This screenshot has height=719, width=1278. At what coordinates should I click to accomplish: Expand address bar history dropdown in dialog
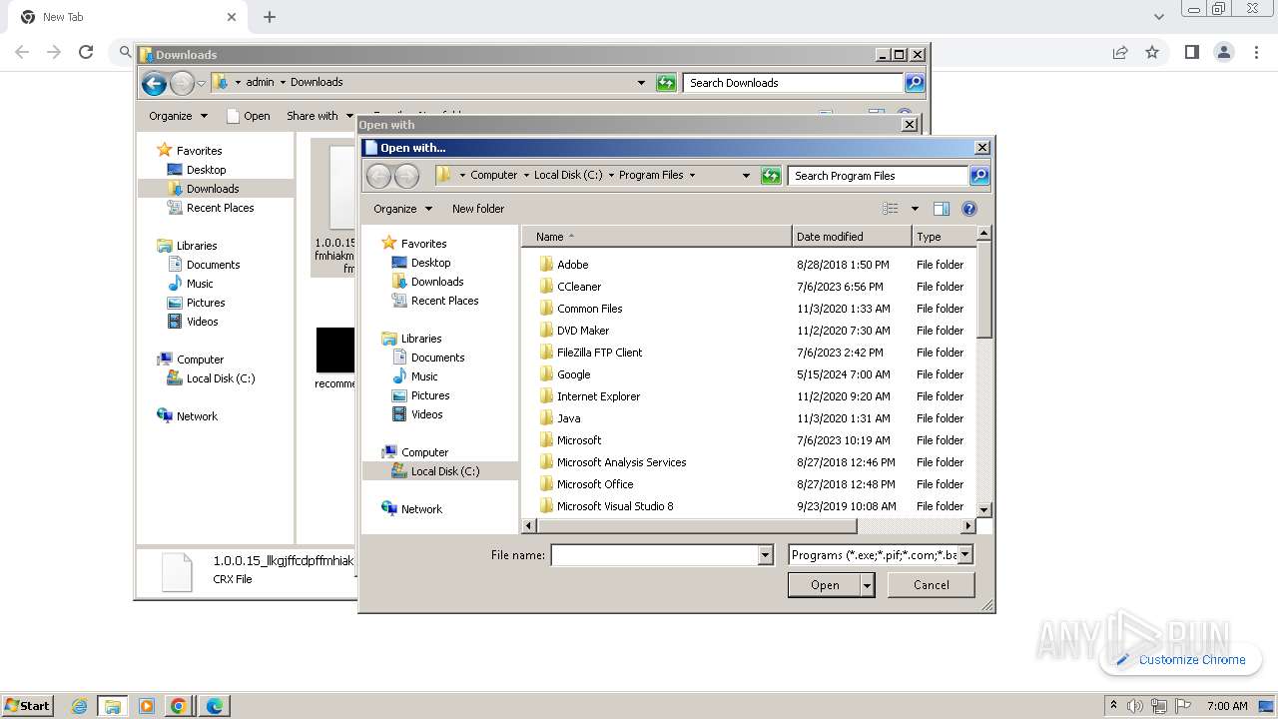(745, 176)
